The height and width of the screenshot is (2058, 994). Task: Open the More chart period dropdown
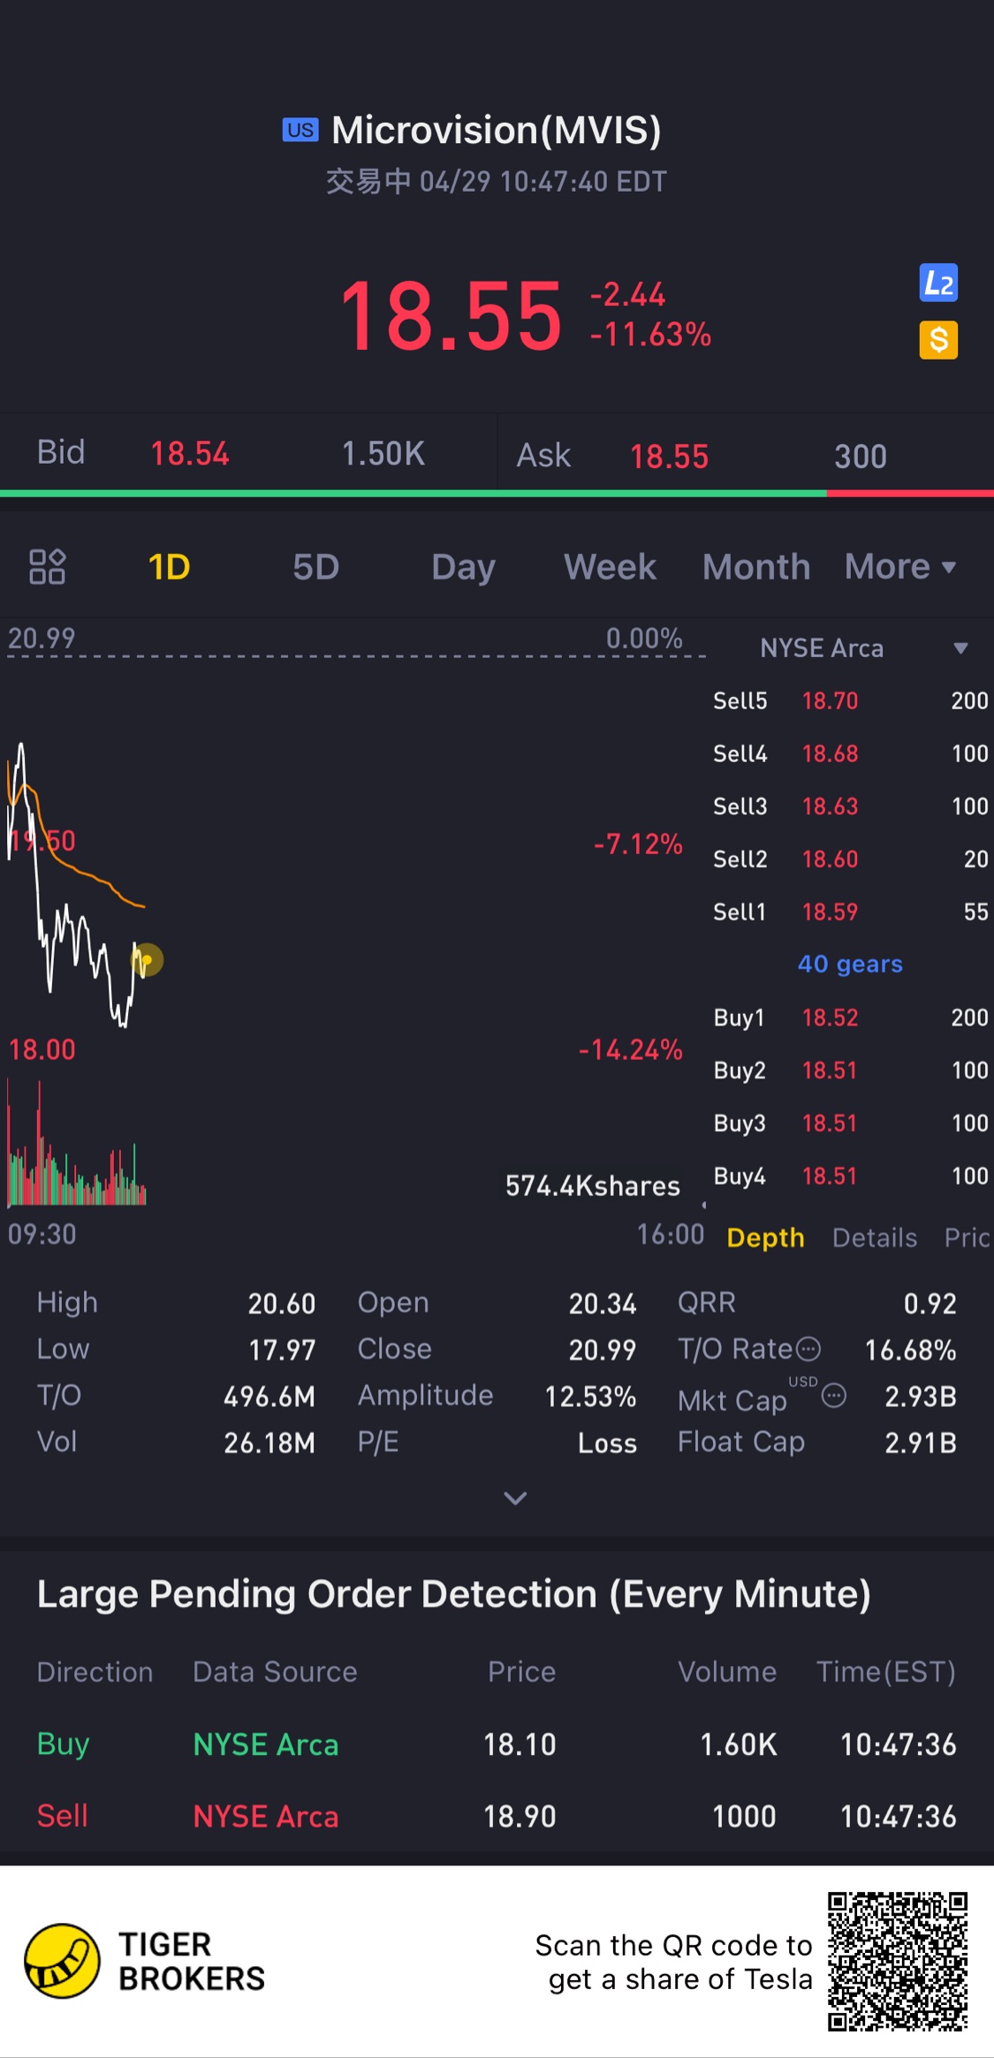[900, 567]
